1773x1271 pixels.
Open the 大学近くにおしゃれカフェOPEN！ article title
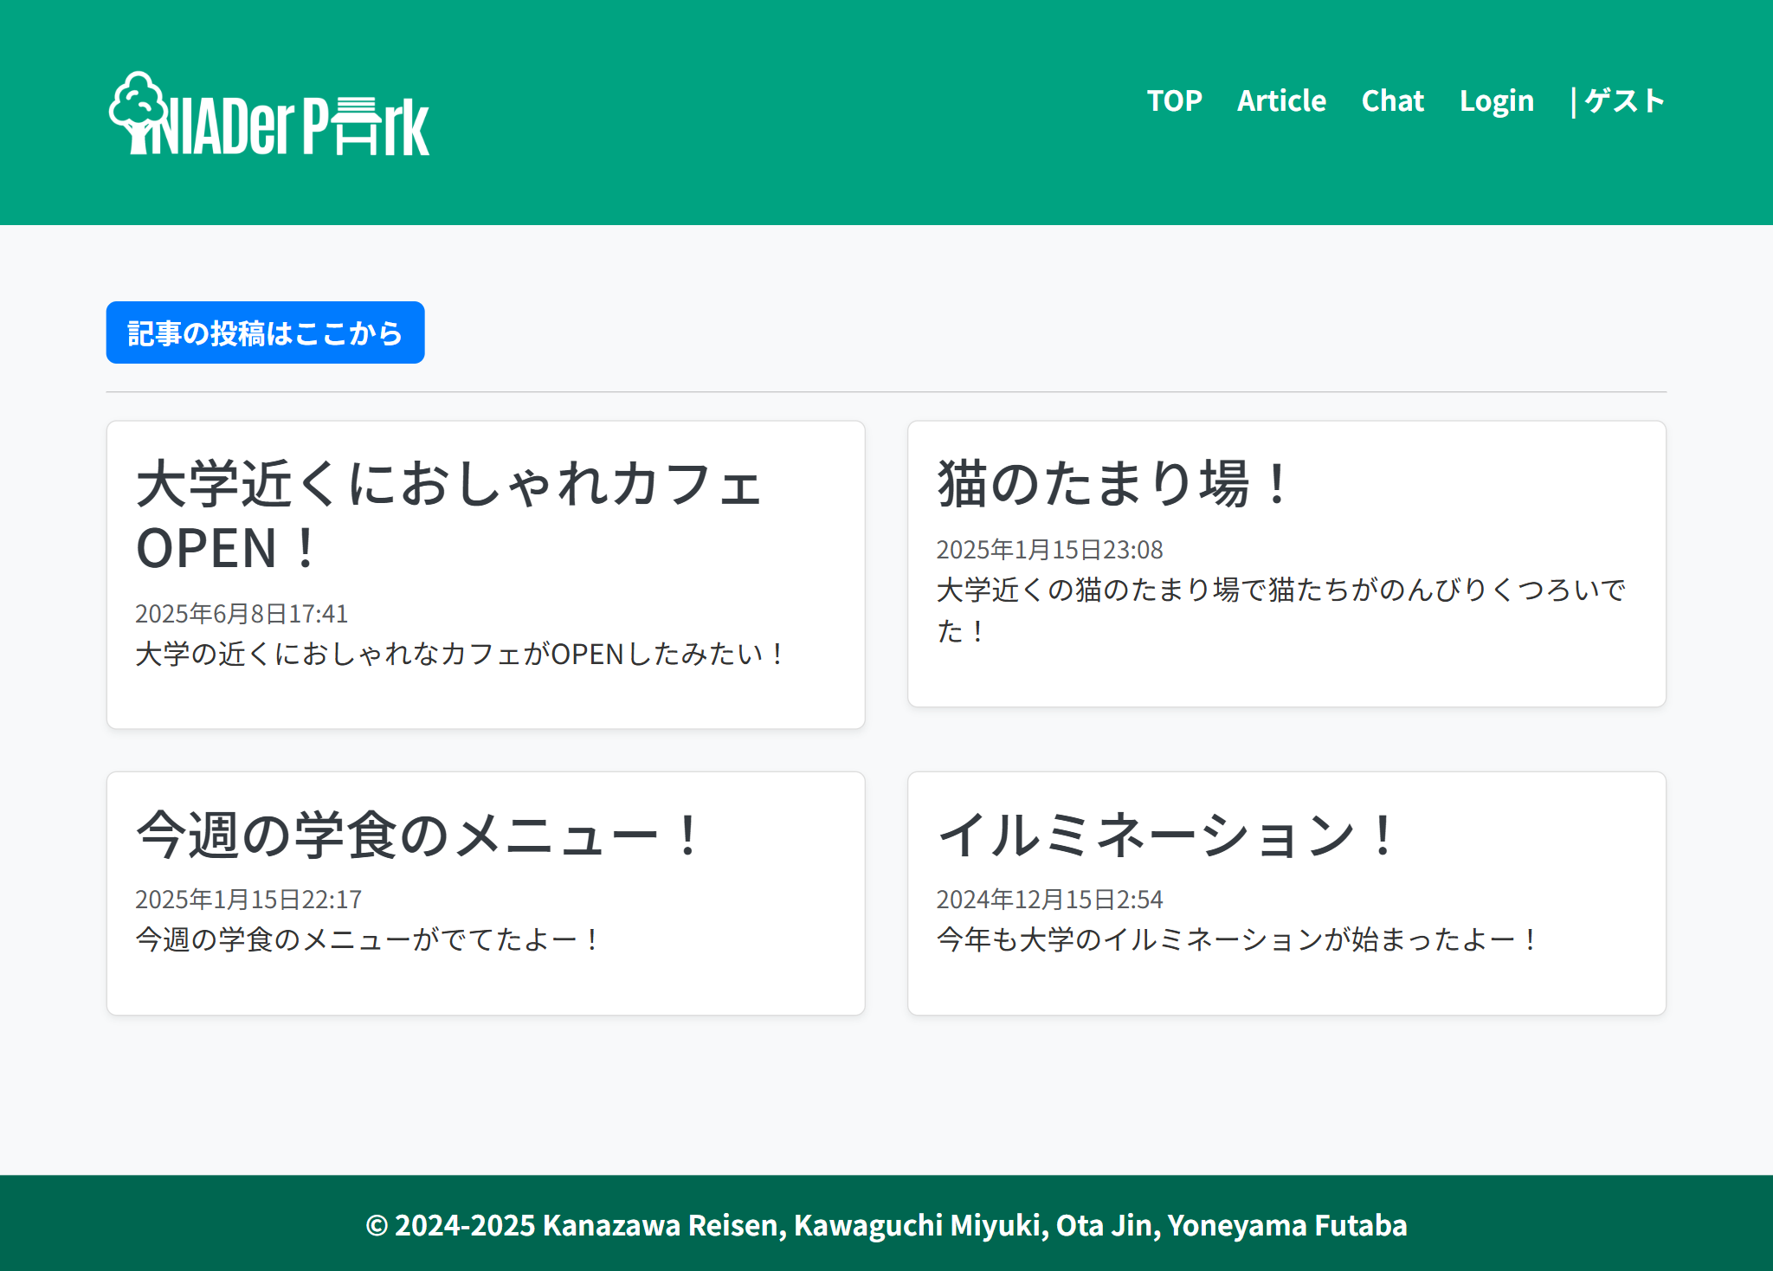coord(448,516)
